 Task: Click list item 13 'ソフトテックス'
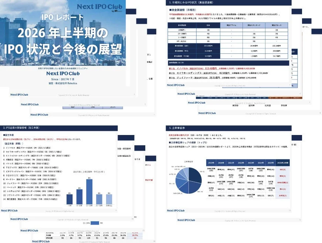pyautogui.click(x=32, y=195)
